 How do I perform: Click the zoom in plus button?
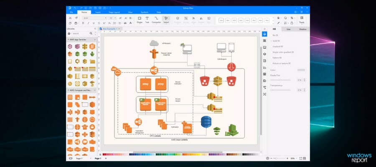(287, 158)
